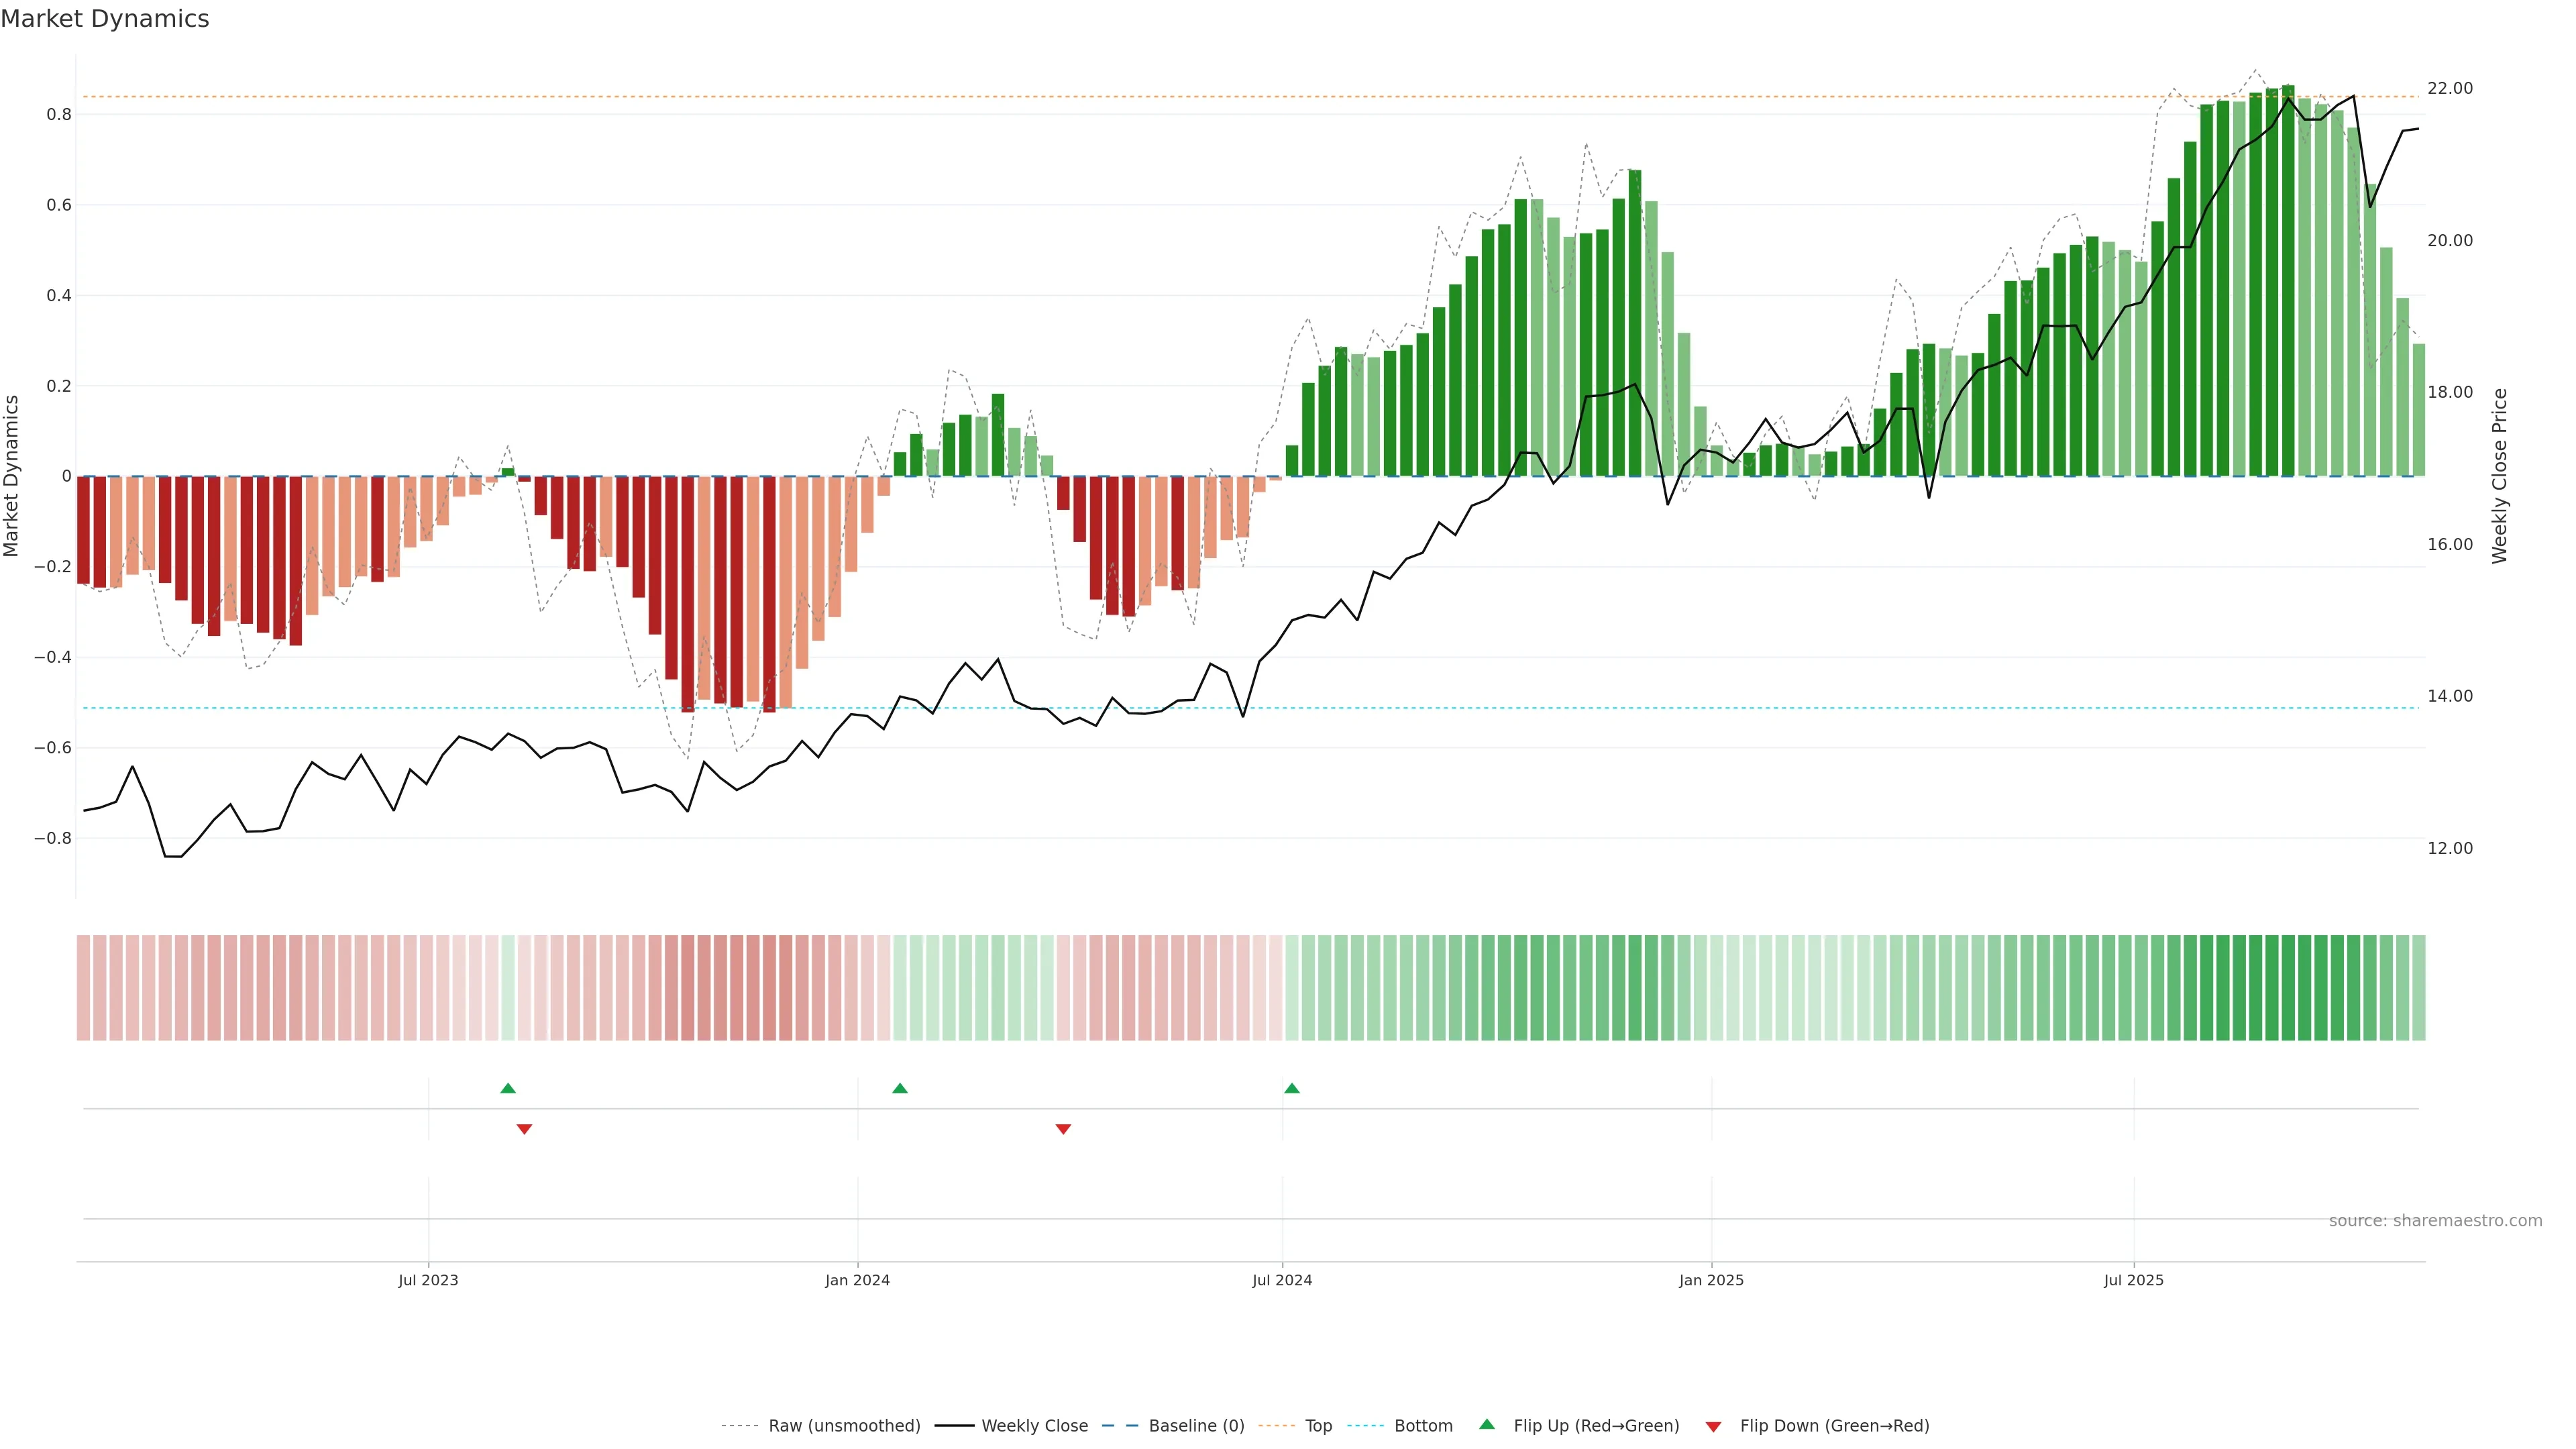Click the source: sharemaestro.com text
This screenshot has height=1449, width=2576.
(2435, 1220)
